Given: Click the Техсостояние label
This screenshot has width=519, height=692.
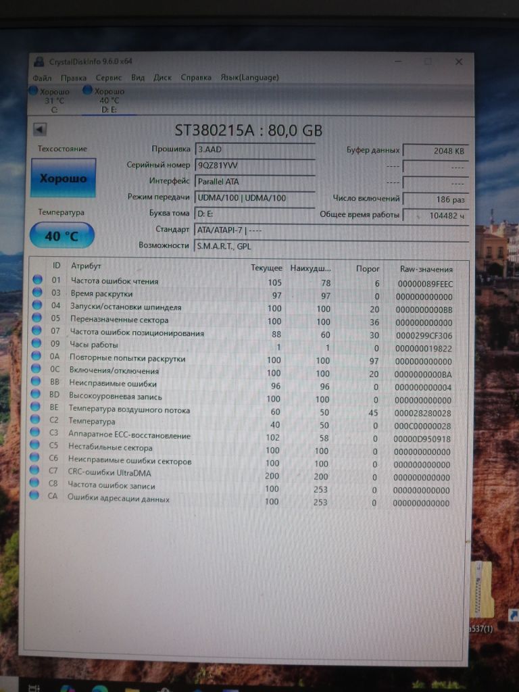Looking at the screenshot, I should click(x=62, y=149).
